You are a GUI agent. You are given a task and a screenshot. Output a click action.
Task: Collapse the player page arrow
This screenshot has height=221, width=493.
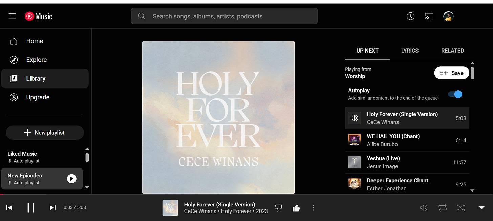[481, 208]
